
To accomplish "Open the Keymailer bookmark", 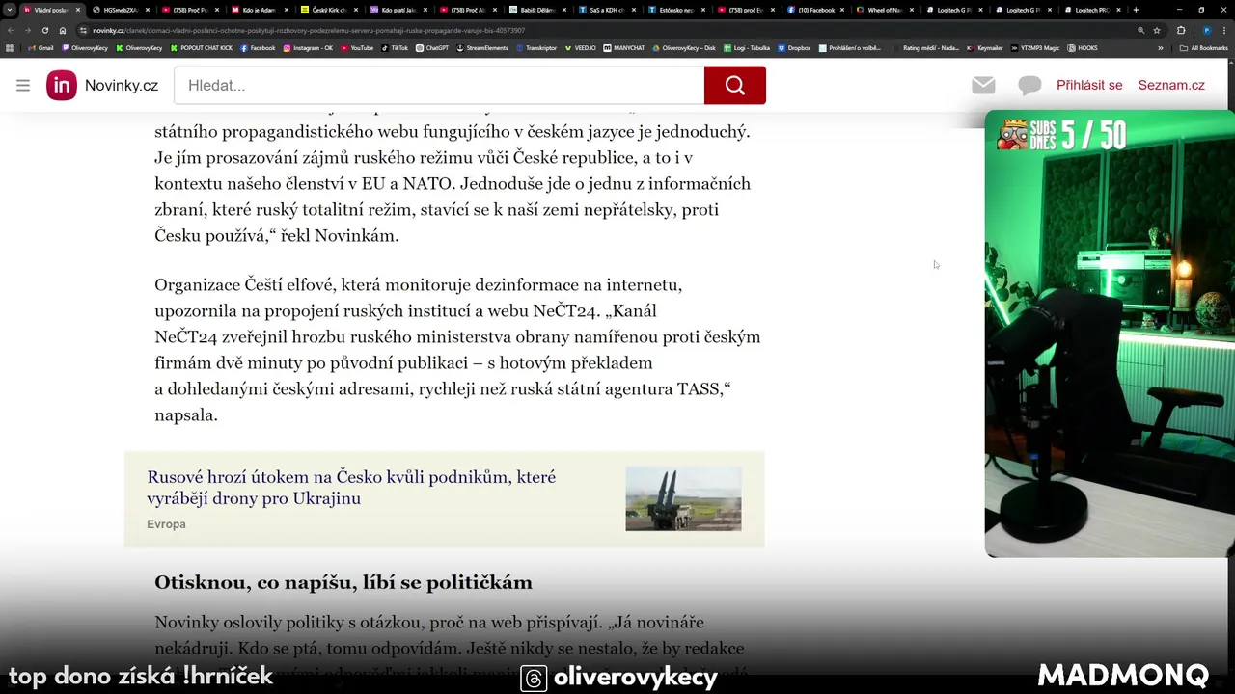I will click(x=984, y=47).
